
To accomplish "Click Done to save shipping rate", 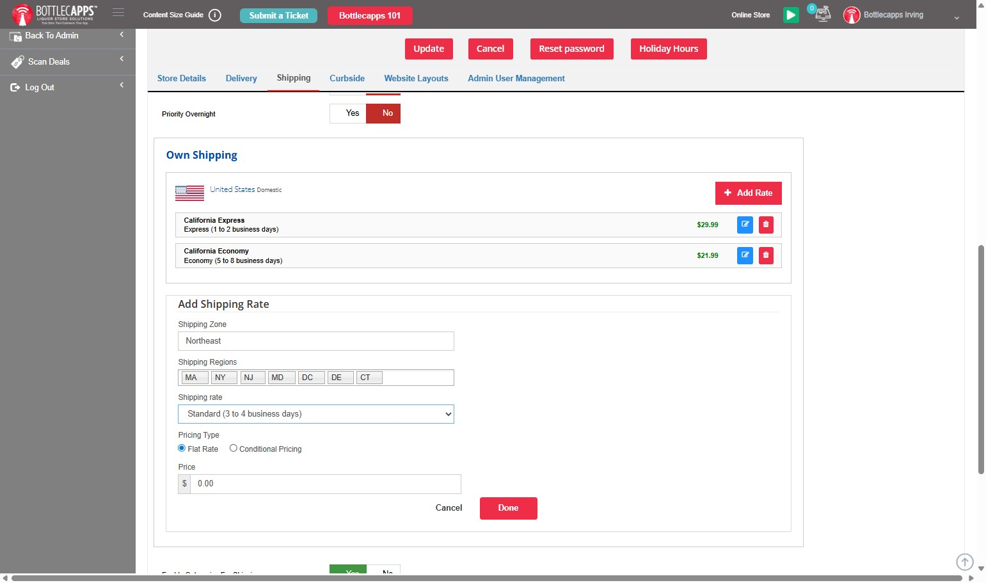I will point(508,508).
